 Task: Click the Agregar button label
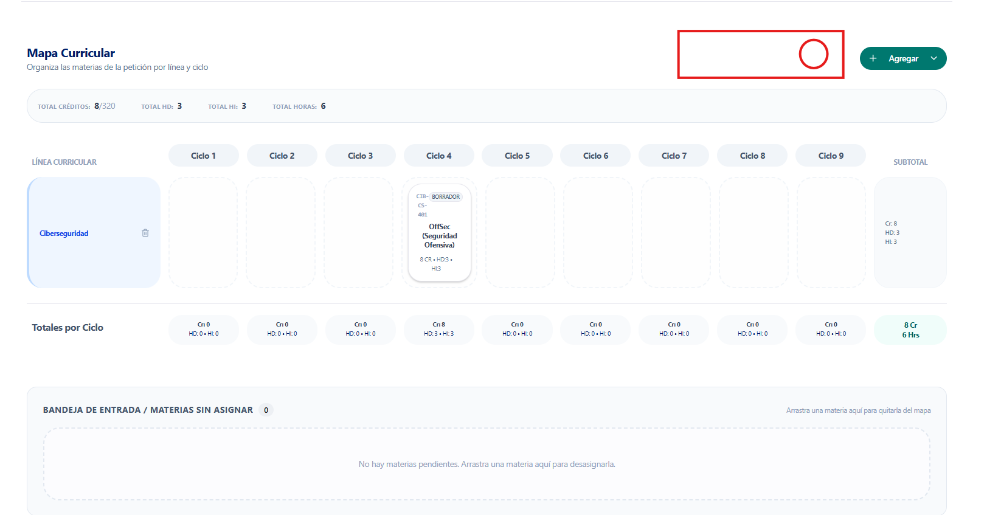tap(903, 59)
